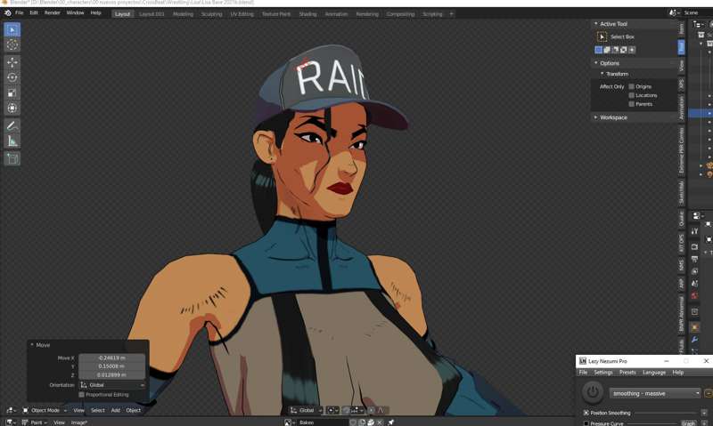The height and width of the screenshot is (426, 713).
Task: Toggle the Parents checkbox
Action: [631, 104]
